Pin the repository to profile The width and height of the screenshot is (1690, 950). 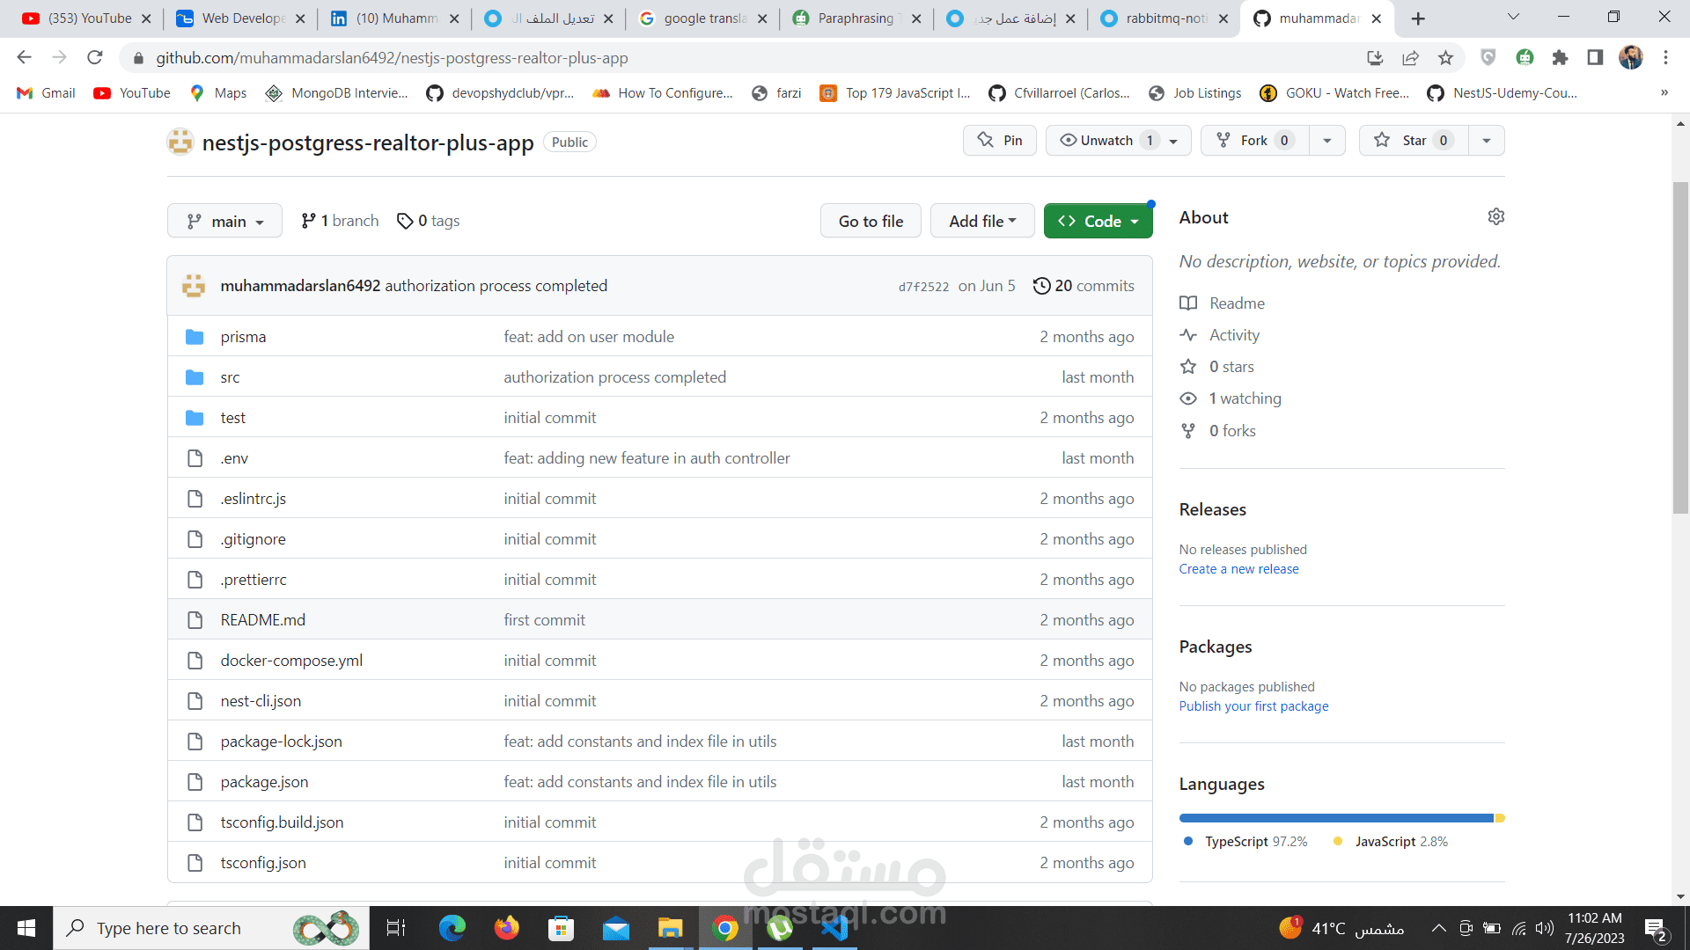pyautogui.click(x=1000, y=141)
